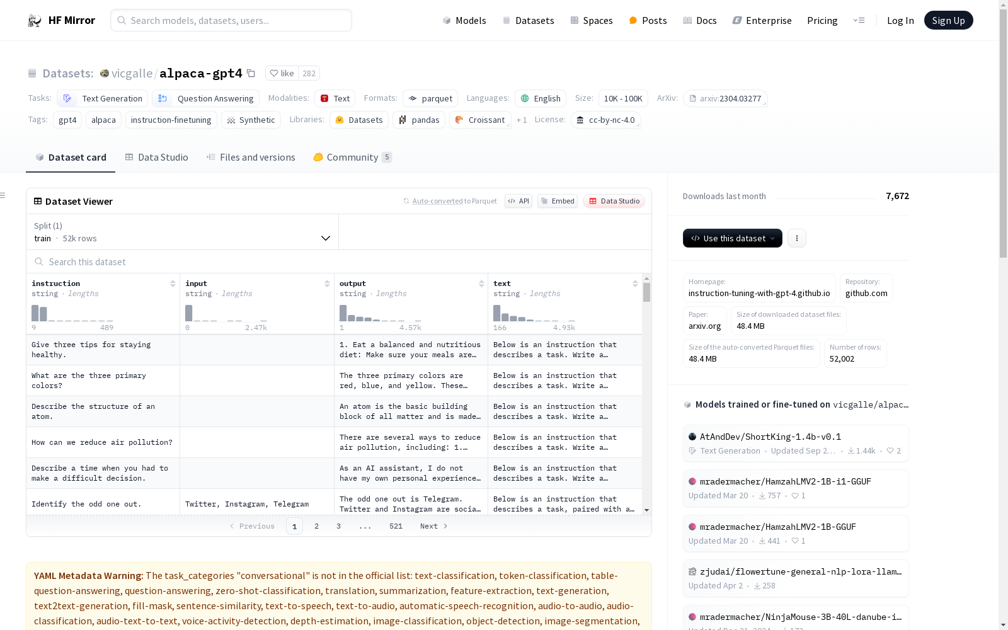Open Data Studio from the viewer header
Viewport: 1008px width, 630px height.
click(x=614, y=201)
